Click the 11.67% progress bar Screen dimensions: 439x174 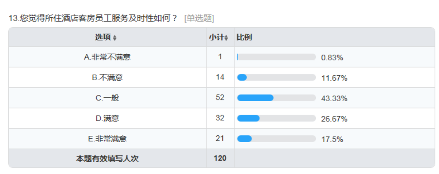(x=276, y=78)
